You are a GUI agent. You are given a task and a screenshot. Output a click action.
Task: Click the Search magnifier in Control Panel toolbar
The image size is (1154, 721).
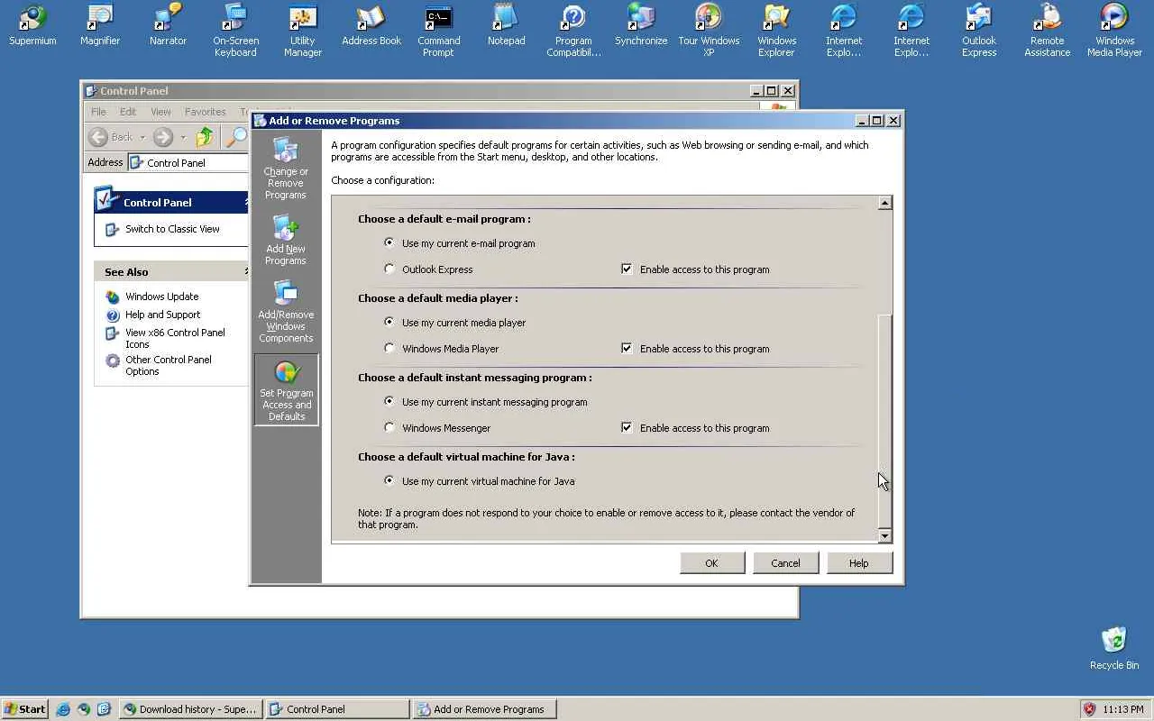point(236,137)
